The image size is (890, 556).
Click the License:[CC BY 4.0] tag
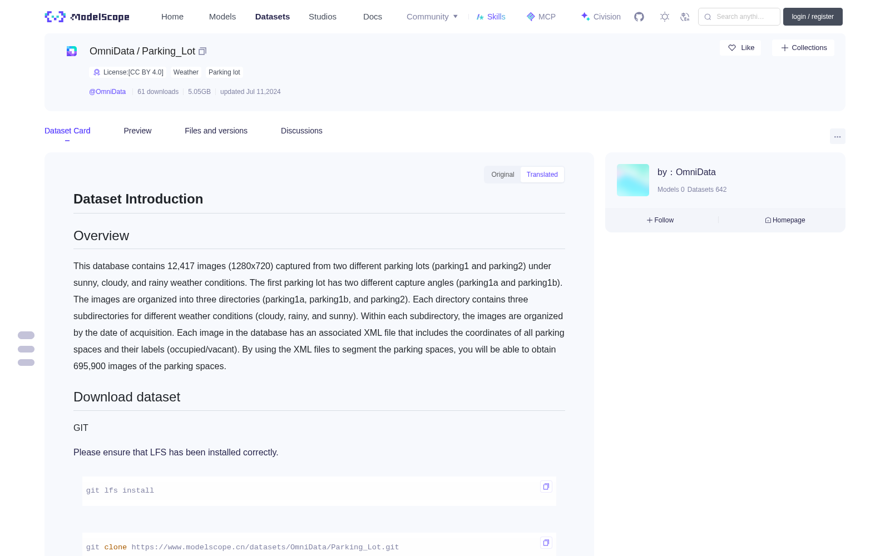(x=128, y=72)
